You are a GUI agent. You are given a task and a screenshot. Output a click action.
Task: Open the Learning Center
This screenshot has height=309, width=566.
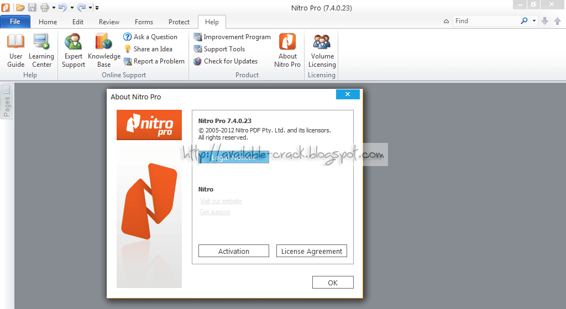pyautogui.click(x=41, y=50)
